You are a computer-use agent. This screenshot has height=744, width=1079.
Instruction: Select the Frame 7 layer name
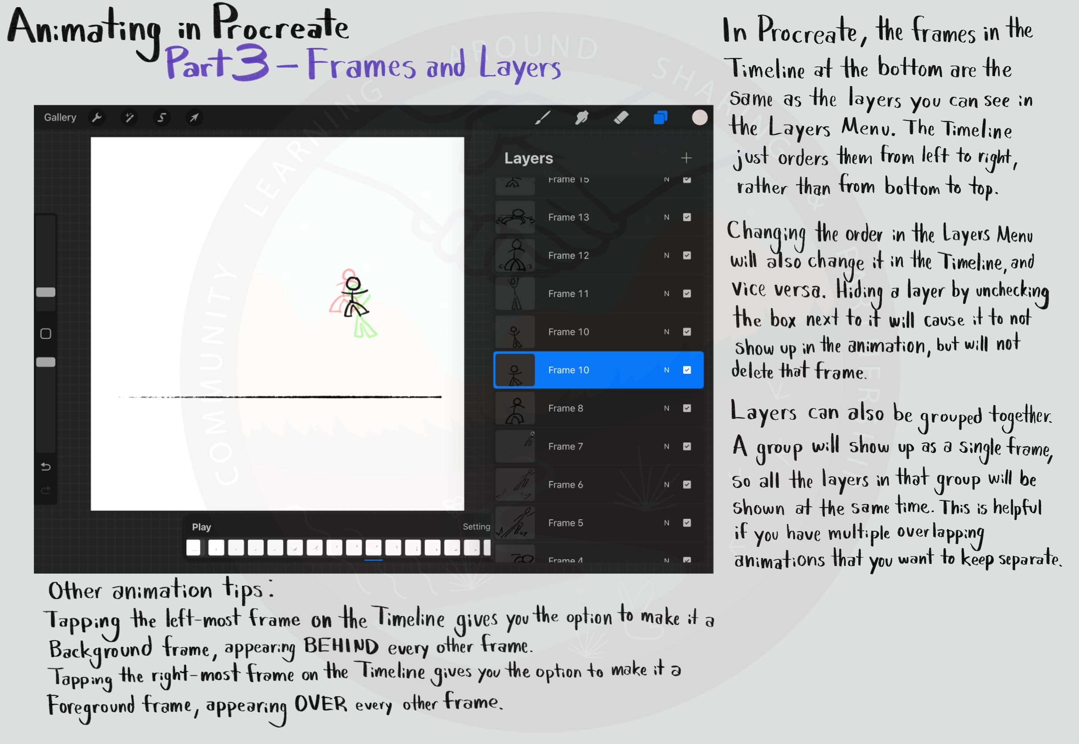coord(566,446)
